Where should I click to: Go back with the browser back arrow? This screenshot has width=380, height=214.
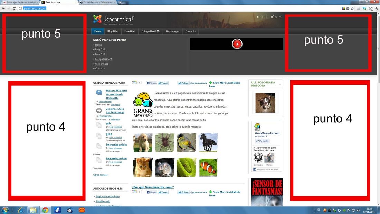point(3,9)
